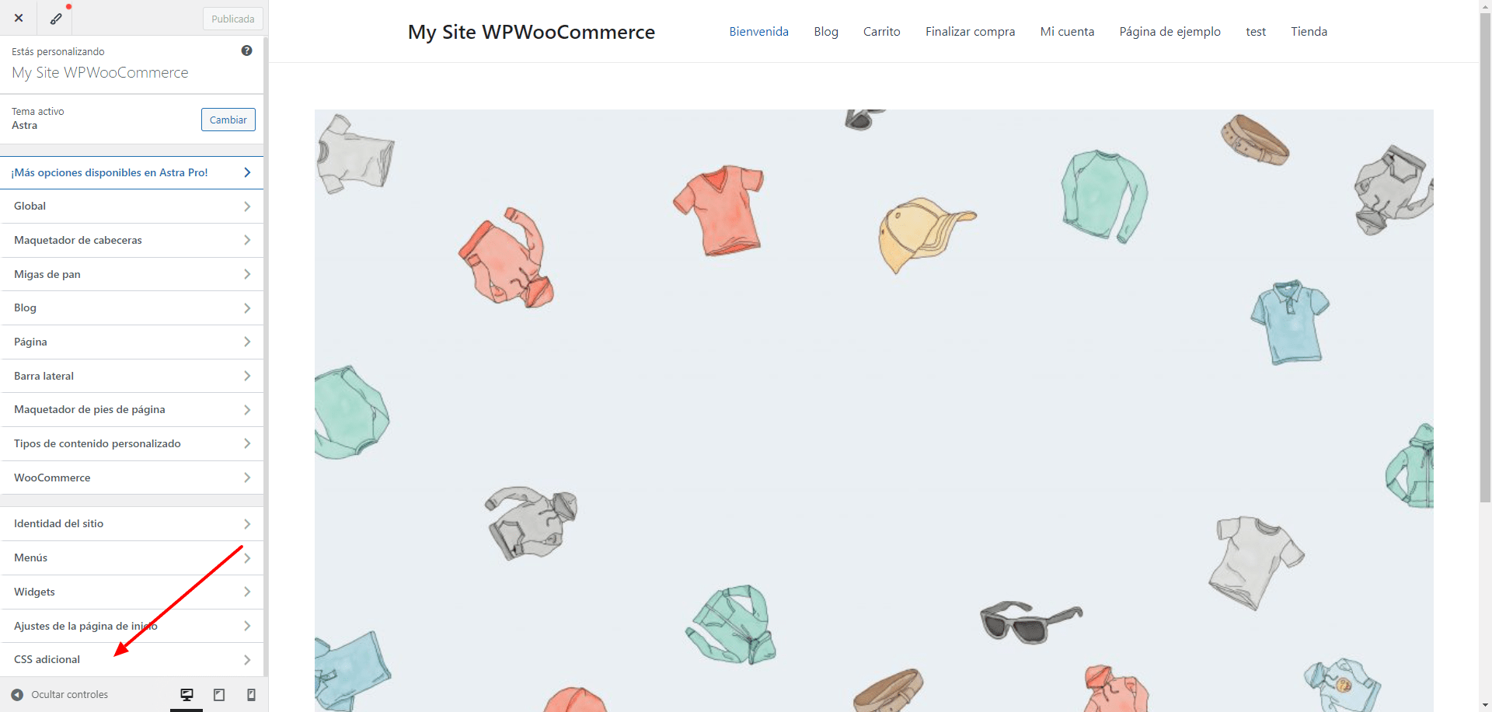
Task: Go to Carrito in site menu
Action: pos(881,32)
